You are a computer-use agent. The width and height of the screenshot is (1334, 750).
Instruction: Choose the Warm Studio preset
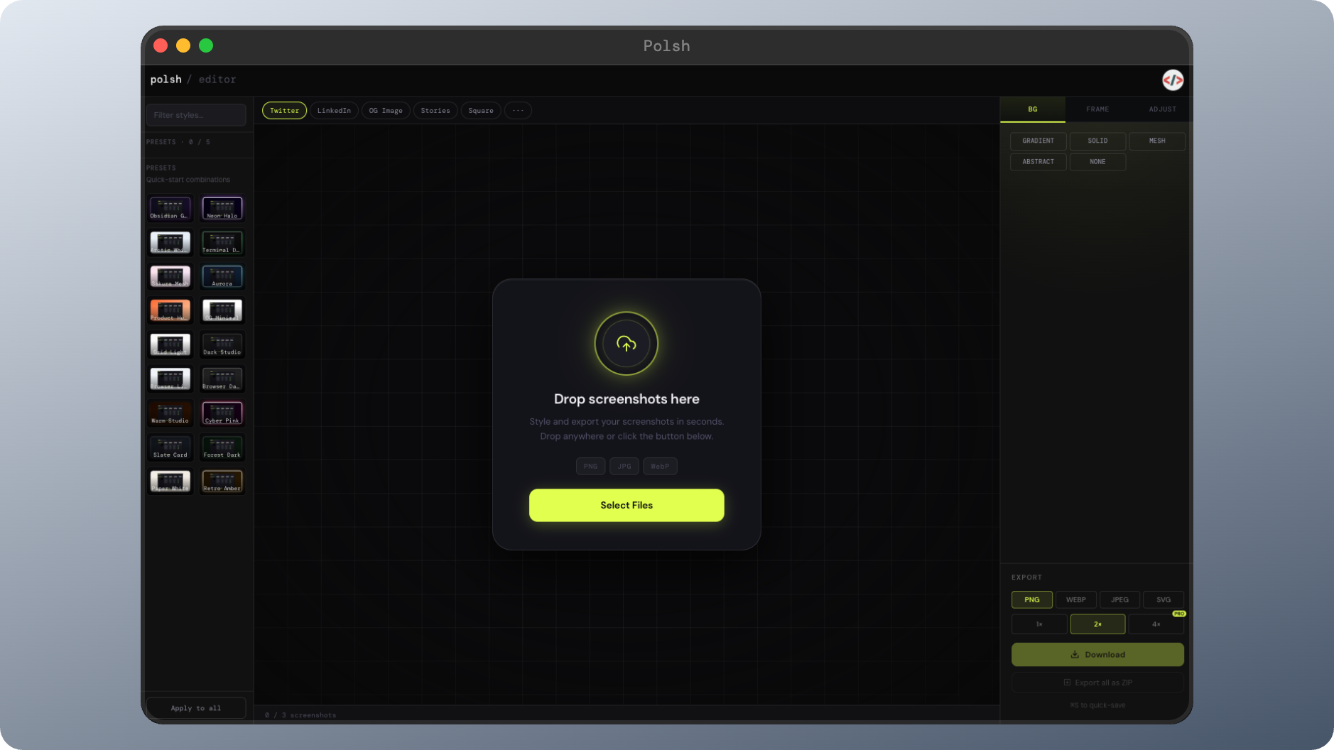pyautogui.click(x=170, y=413)
